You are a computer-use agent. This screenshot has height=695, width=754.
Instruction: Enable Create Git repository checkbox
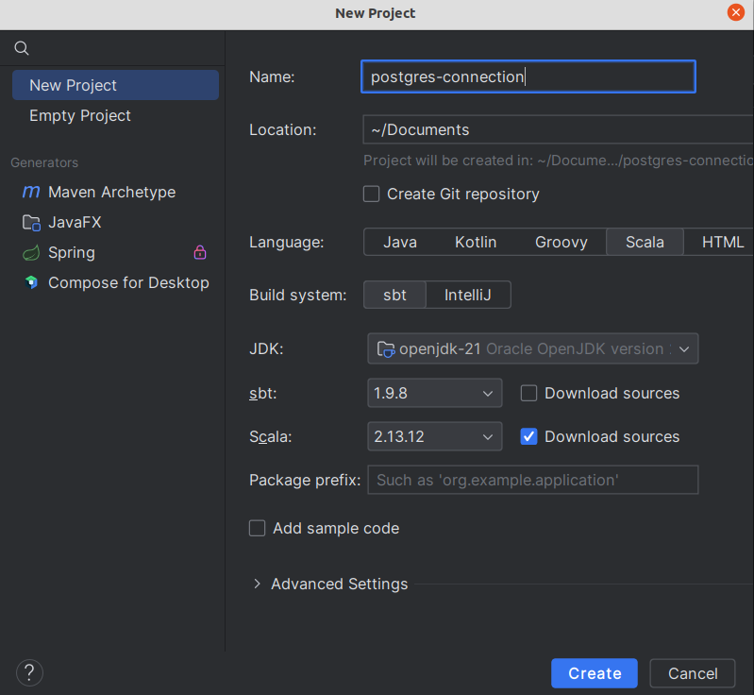click(372, 194)
